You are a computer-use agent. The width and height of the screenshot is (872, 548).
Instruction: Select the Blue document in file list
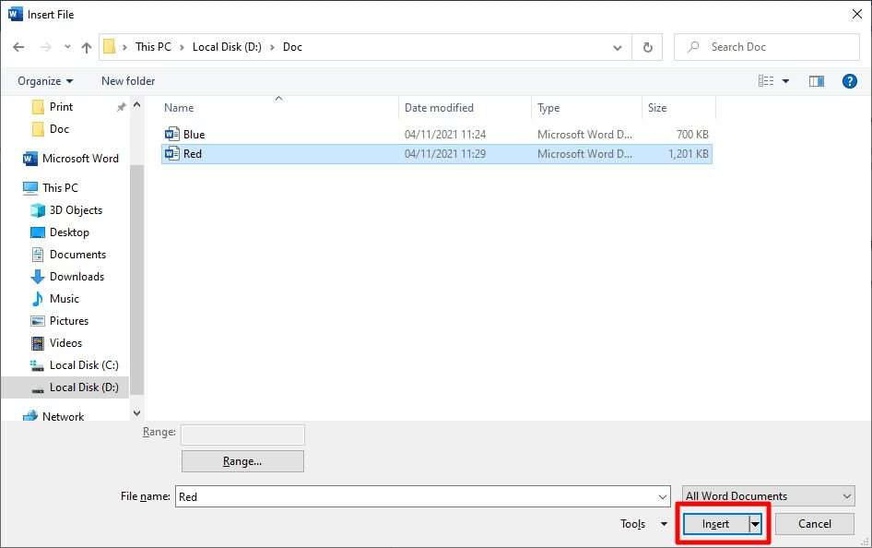tap(191, 133)
